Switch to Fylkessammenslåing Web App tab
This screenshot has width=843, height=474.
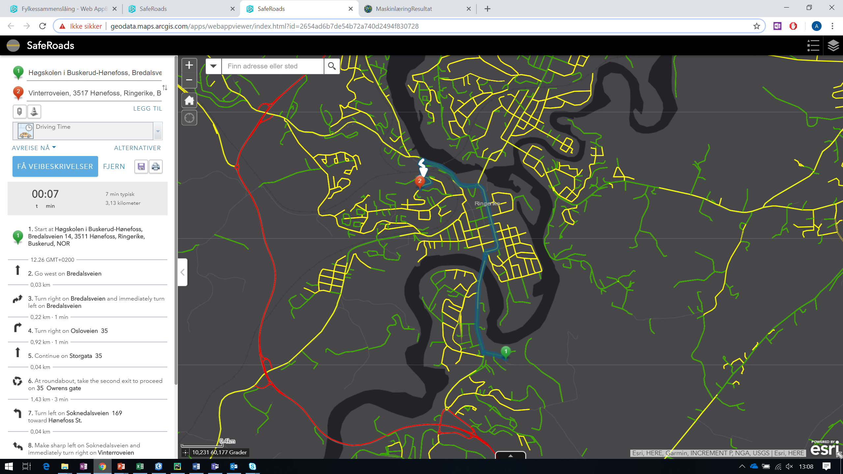click(x=63, y=9)
